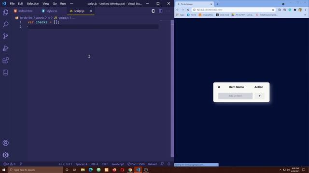
Task: Open the Accounts menu icon
Action: click(5, 143)
